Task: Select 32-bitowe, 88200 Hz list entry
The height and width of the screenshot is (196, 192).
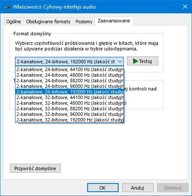Action: pos(69,109)
